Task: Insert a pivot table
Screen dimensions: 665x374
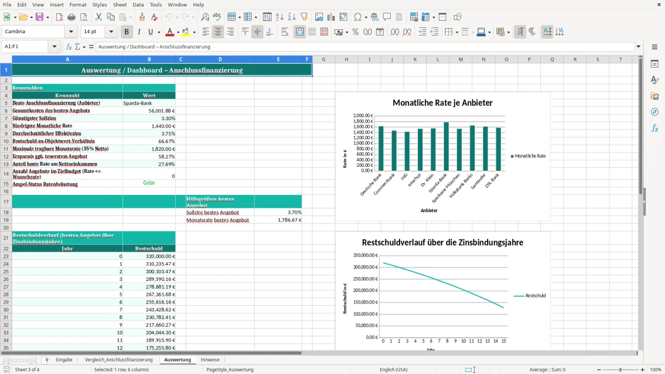Action: point(344,17)
